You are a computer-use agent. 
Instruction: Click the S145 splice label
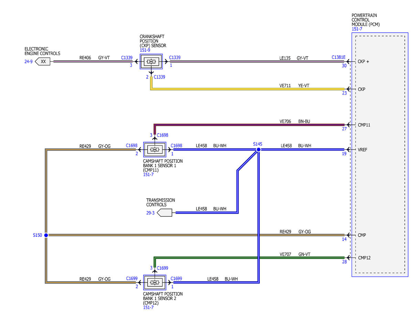click(x=258, y=144)
